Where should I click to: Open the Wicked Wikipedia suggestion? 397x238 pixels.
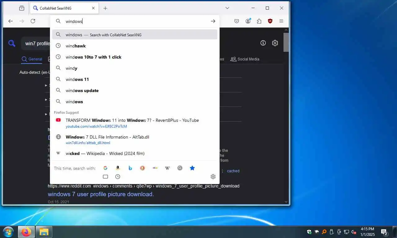(x=135, y=153)
